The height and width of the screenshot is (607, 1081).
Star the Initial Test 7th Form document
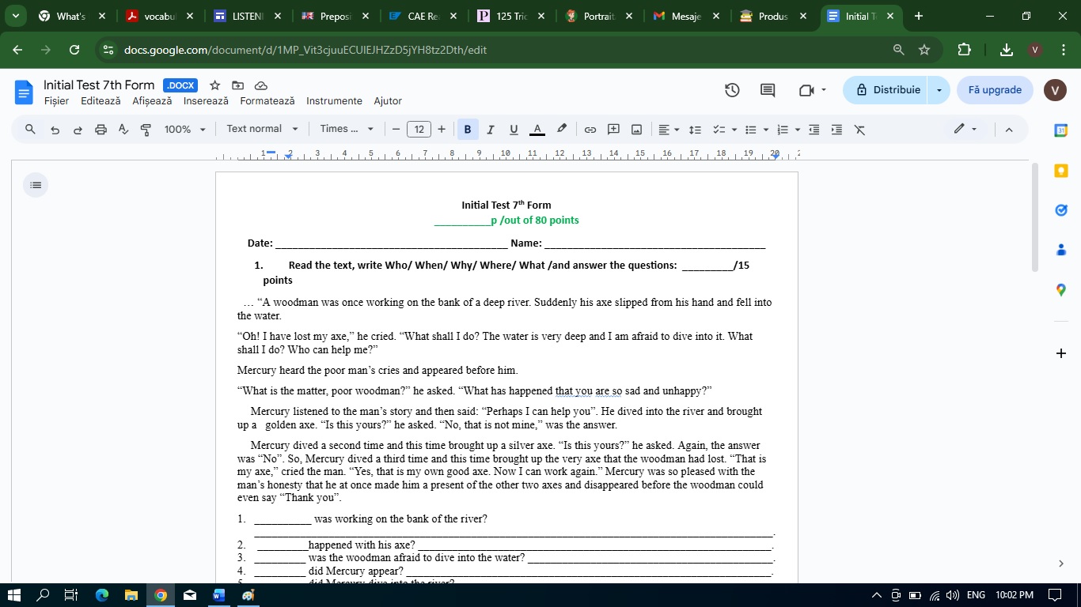click(x=214, y=85)
